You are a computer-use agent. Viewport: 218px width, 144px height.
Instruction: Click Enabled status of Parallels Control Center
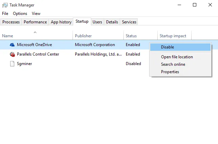tap(133, 54)
